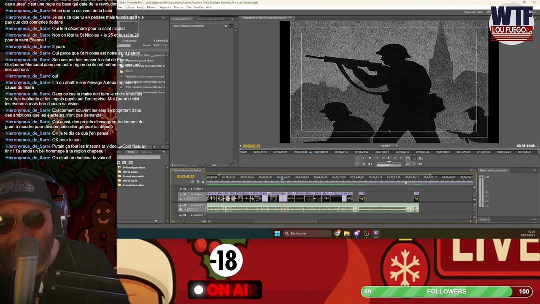Open the Fenêtre menu
This screenshot has height=304, width=540.
coord(199,7)
